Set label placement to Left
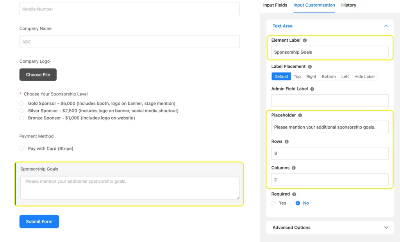 (x=345, y=76)
